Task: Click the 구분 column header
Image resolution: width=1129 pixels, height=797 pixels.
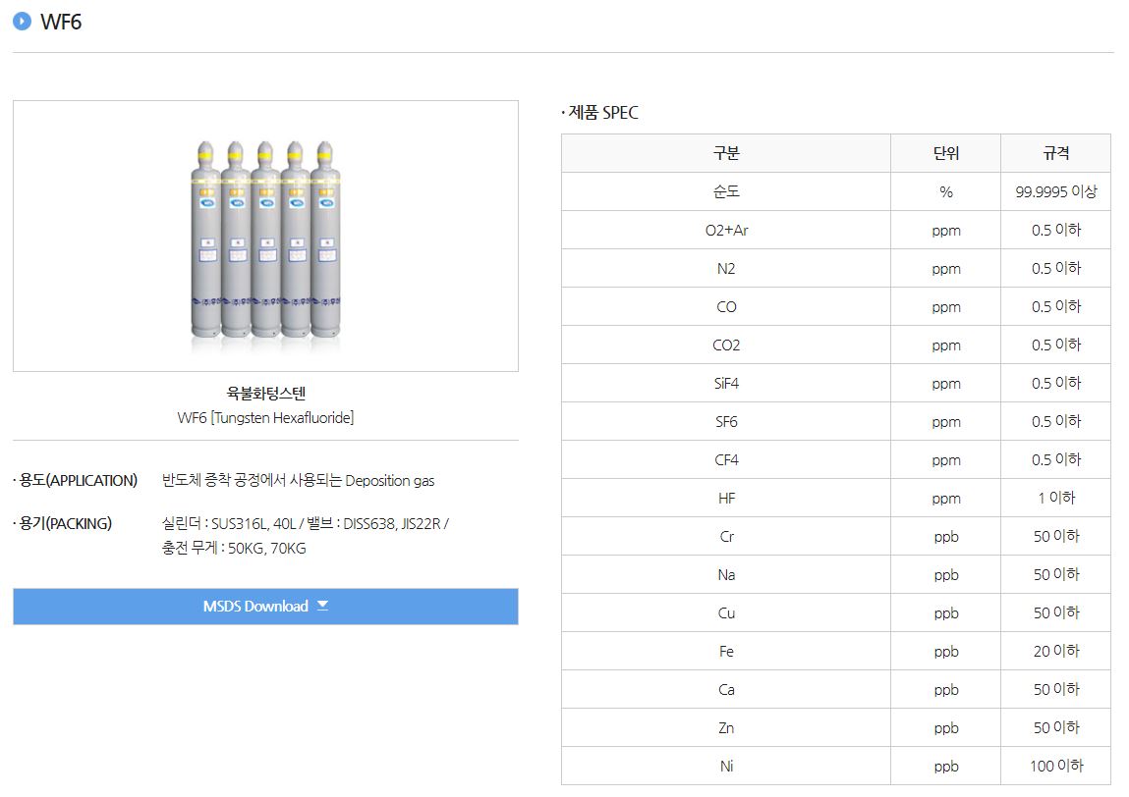Action: pyautogui.click(x=726, y=153)
